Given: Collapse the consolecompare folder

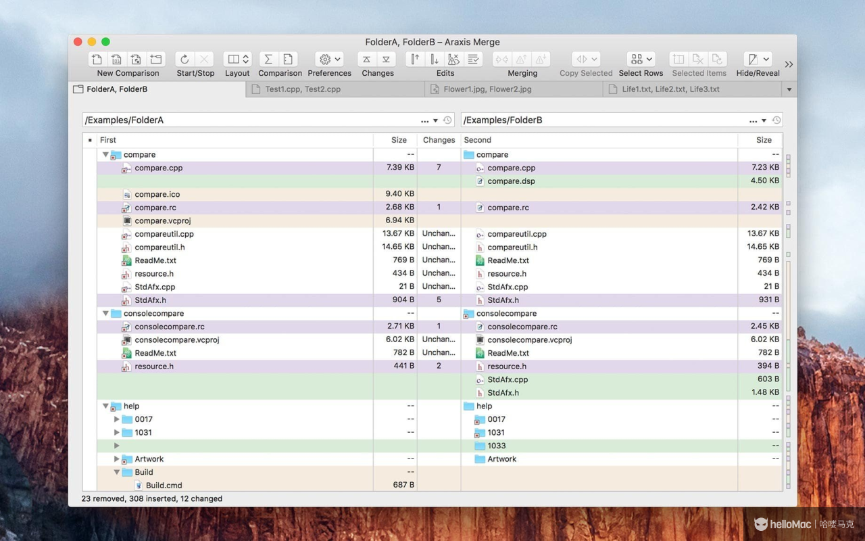Looking at the screenshot, I should [x=105, y=314].
